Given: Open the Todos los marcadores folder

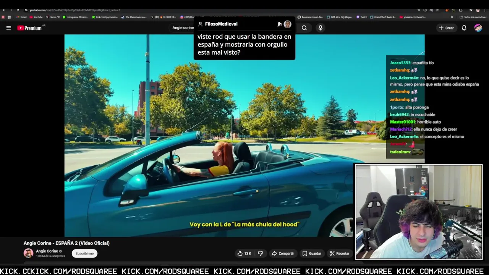Looking at the screenshot, I should 473,17.
